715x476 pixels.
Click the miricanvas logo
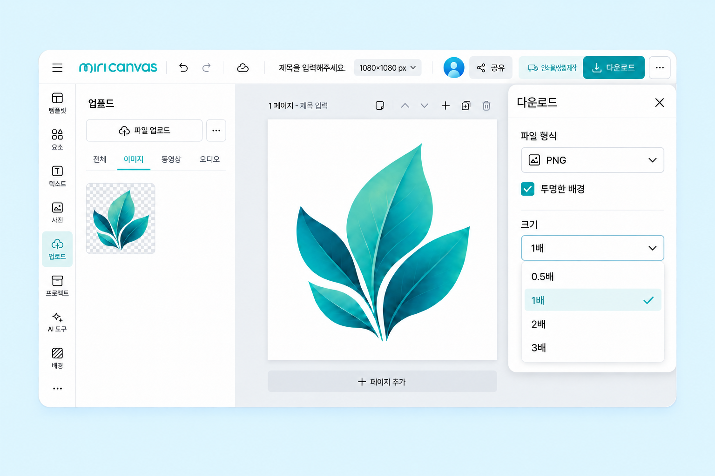118,68
